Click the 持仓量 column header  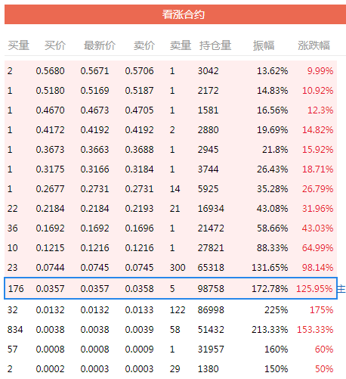click(215, 45)
